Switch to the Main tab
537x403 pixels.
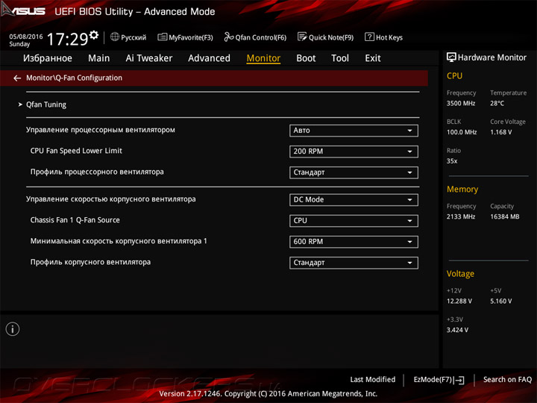click(99, 58)
